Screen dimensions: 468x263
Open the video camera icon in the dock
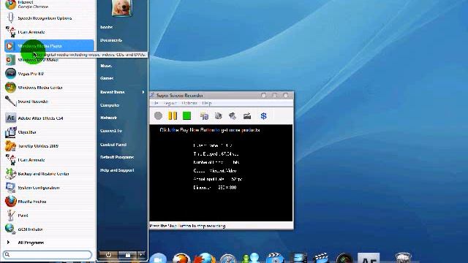(x=158, y=259)
